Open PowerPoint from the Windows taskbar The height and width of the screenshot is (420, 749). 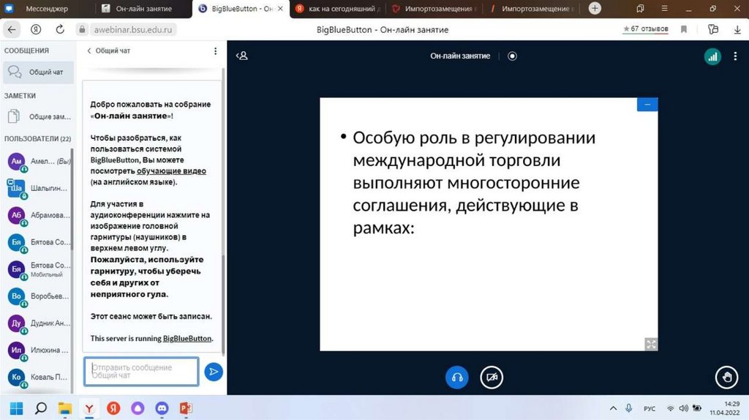(x=185, y=408)
